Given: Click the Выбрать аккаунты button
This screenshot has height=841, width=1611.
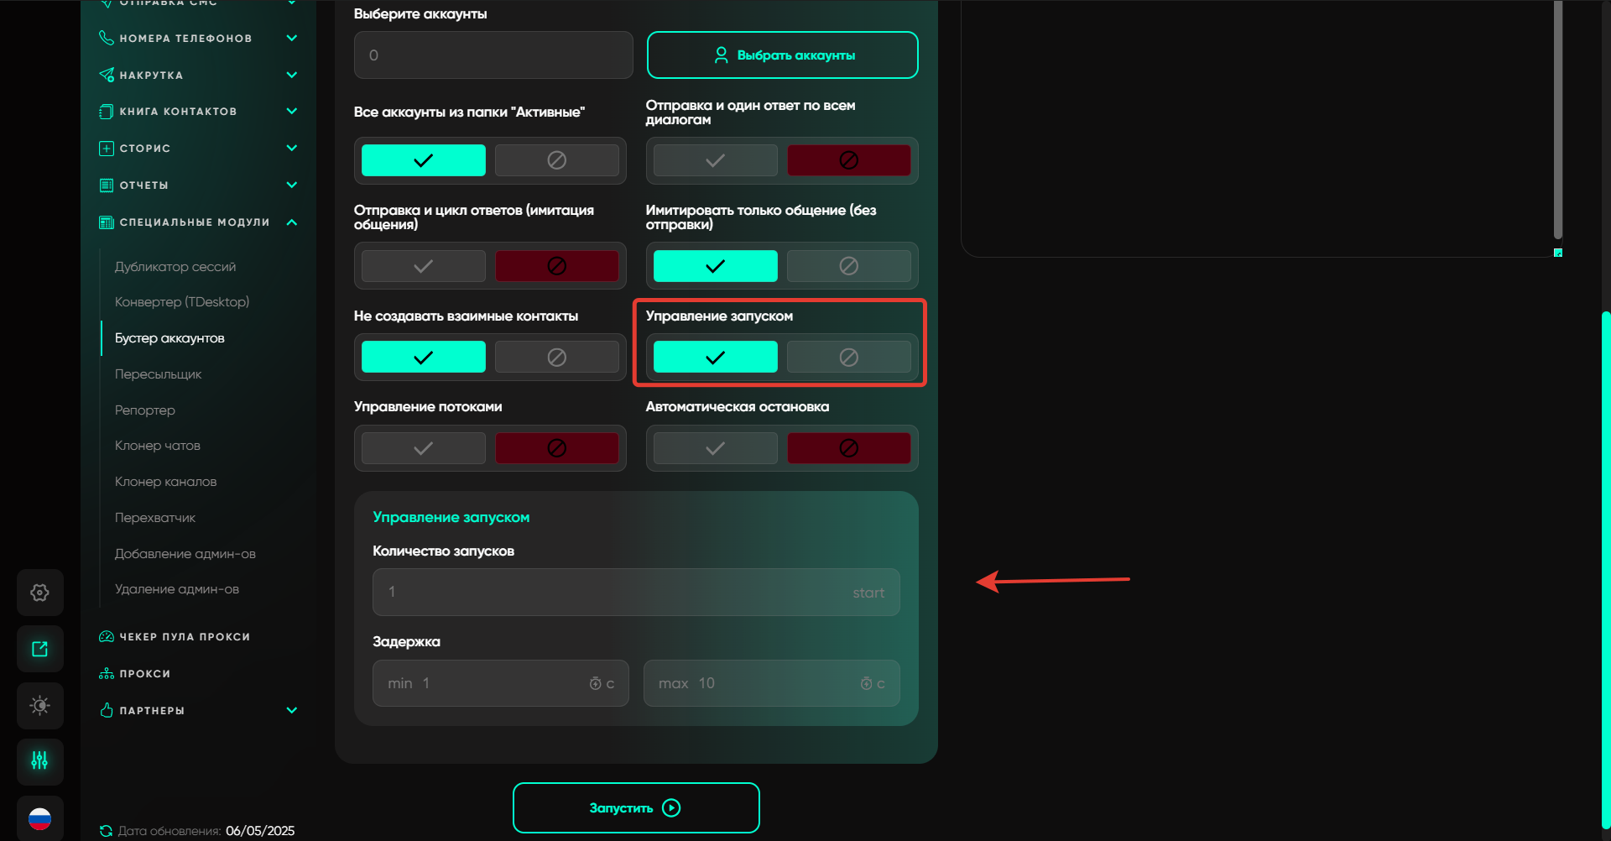Looking at the screenshot, I should coord(782,55).
